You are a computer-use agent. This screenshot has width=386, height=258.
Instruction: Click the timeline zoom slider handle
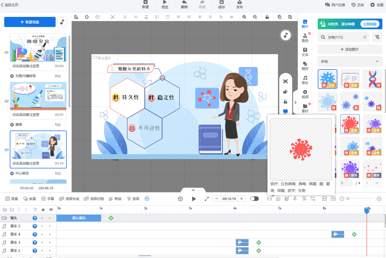click(348, 199)
